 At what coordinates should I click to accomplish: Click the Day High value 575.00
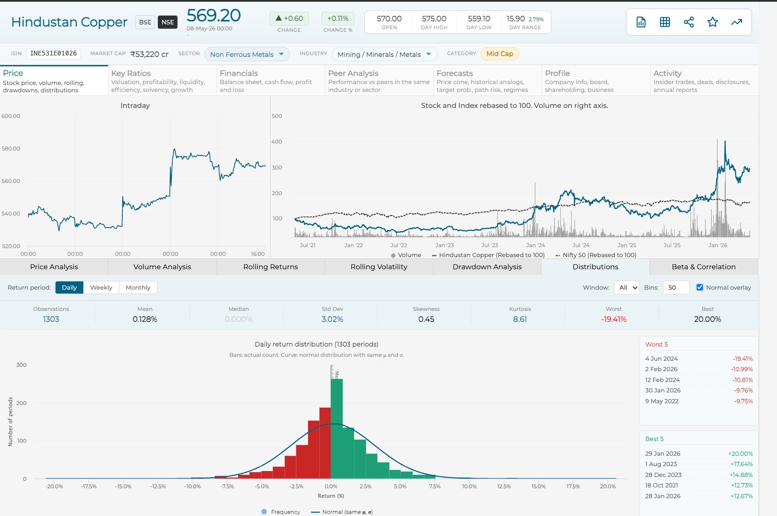click(x=434, y=19)
